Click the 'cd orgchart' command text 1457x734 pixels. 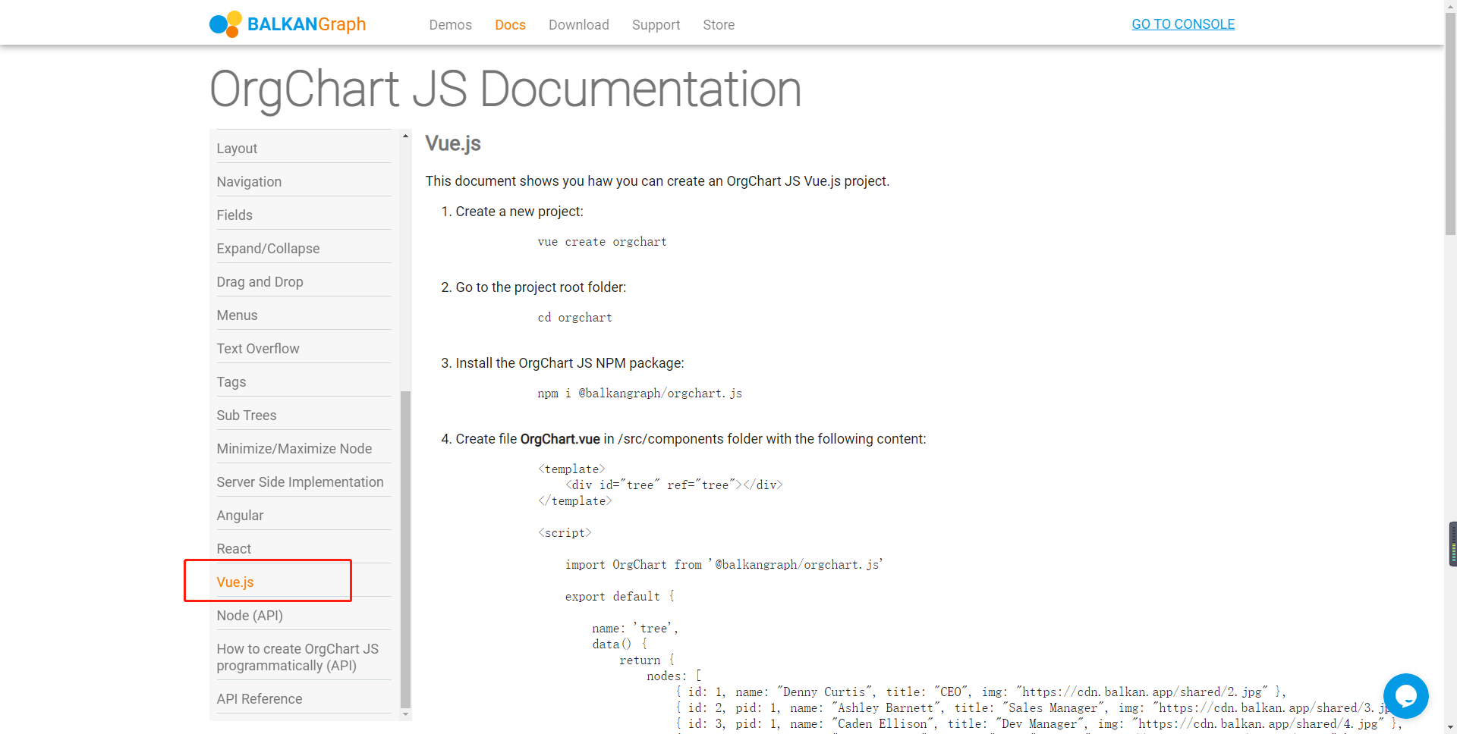[x=574, y=318]
